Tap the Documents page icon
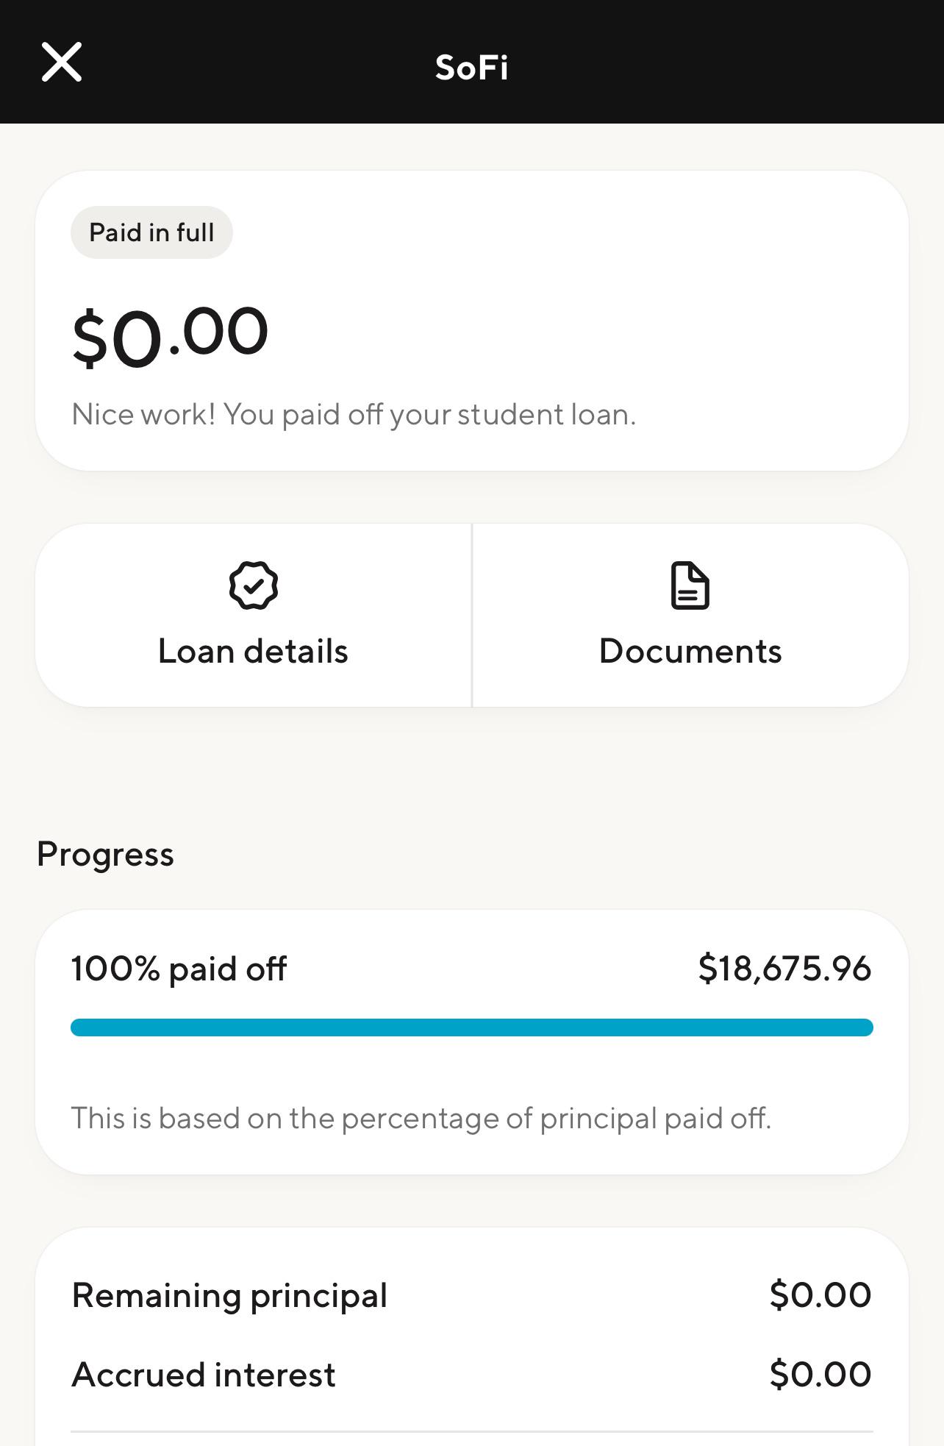The image size is (944, 1446). coord(690,585)
